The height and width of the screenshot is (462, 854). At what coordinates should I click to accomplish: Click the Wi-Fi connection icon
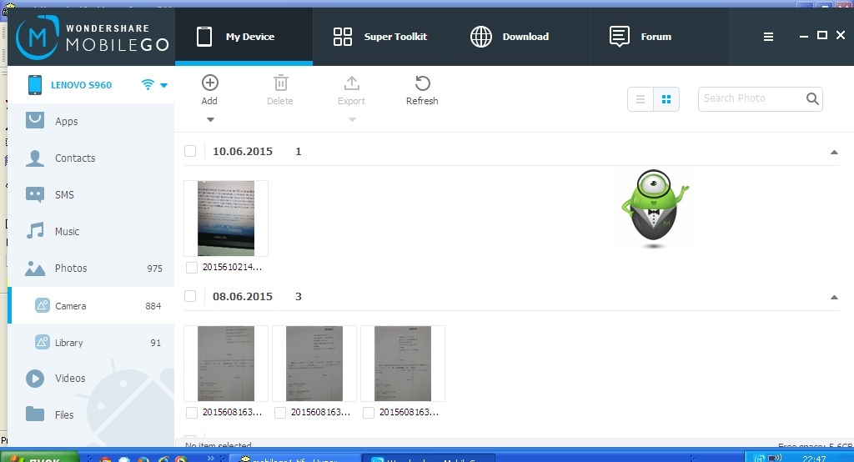point(148,84)
